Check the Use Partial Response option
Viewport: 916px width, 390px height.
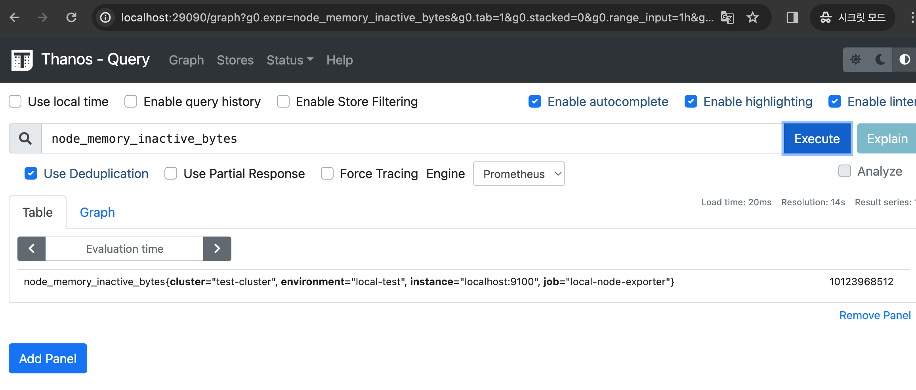[x=171, y=174]
